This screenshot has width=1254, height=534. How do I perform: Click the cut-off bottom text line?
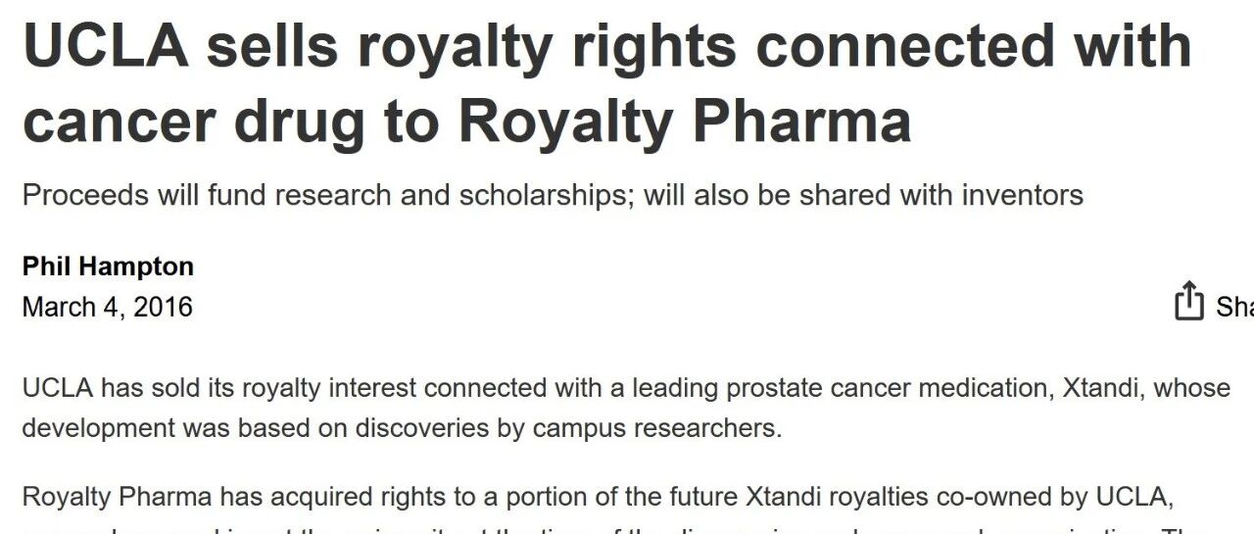[627, 527]
